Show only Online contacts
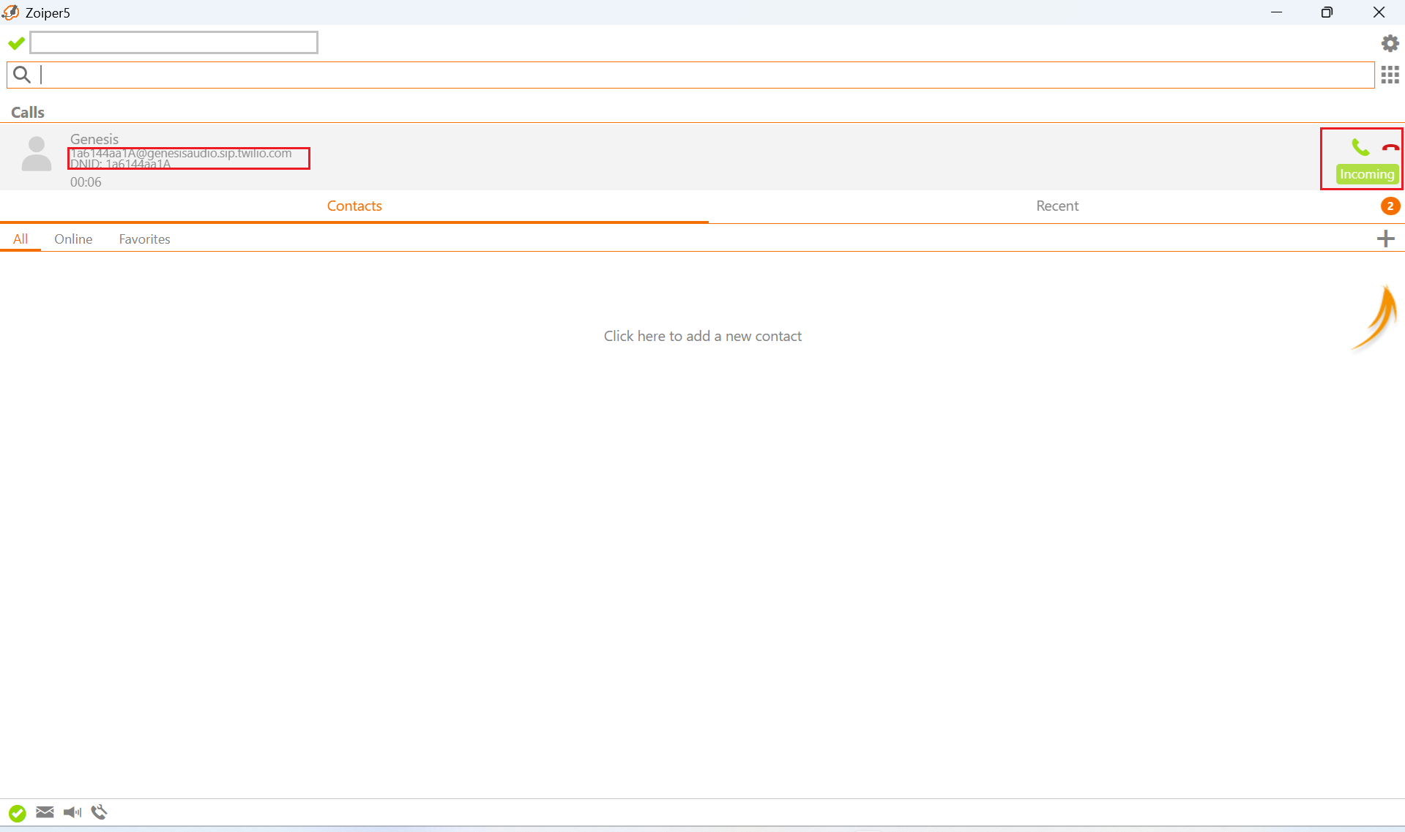 tap(73, 239)
